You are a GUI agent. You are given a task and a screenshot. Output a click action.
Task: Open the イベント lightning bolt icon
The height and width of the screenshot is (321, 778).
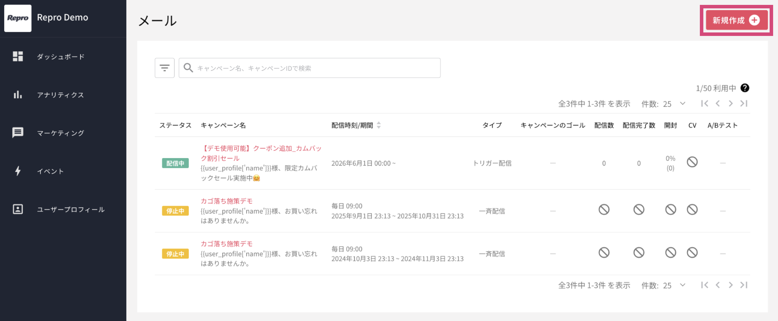click(18, 171)
